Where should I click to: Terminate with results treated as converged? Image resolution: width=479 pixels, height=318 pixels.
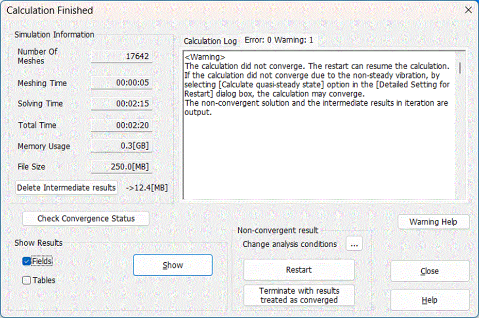(299, 295)
